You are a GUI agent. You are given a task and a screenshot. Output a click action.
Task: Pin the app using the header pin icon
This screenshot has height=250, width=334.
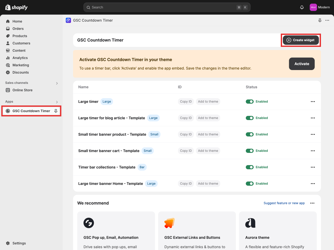pyautogui.click(x=320, y=20)
